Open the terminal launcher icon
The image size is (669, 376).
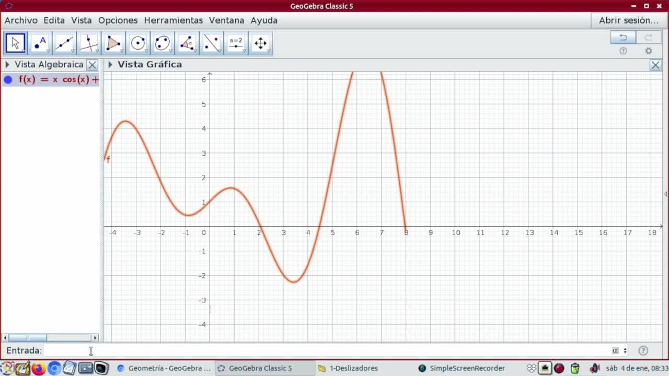(x=101, y=368)
